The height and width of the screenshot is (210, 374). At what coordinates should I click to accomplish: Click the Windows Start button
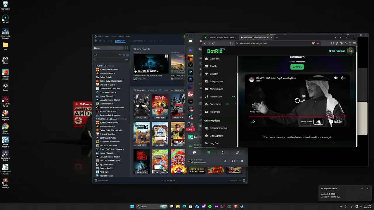coord(132,206)
